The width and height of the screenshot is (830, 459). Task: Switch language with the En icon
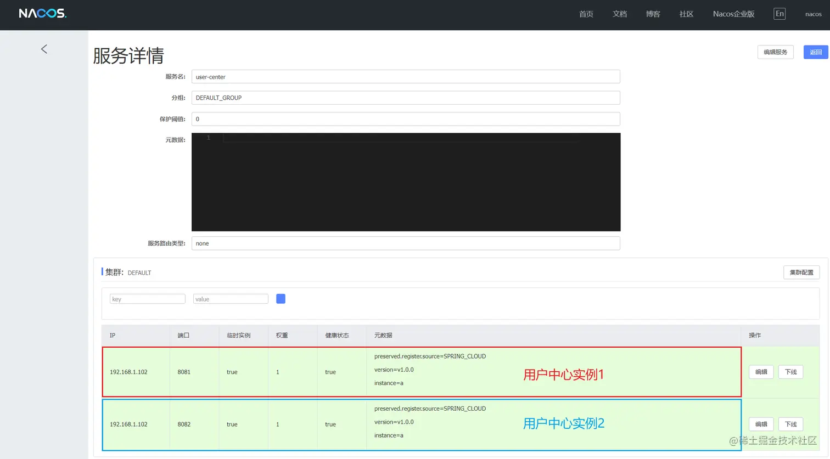[x=779, y=14]
